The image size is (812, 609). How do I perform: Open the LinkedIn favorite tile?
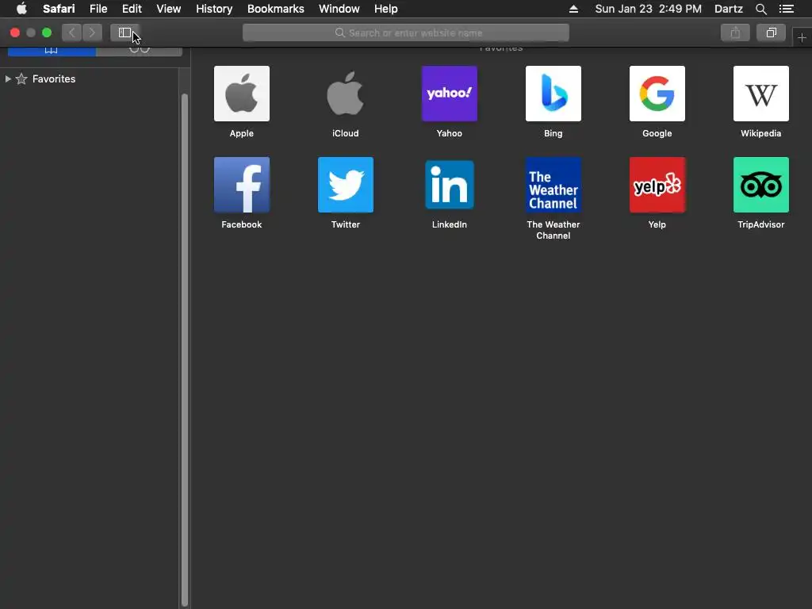click(x=450, y=185)
